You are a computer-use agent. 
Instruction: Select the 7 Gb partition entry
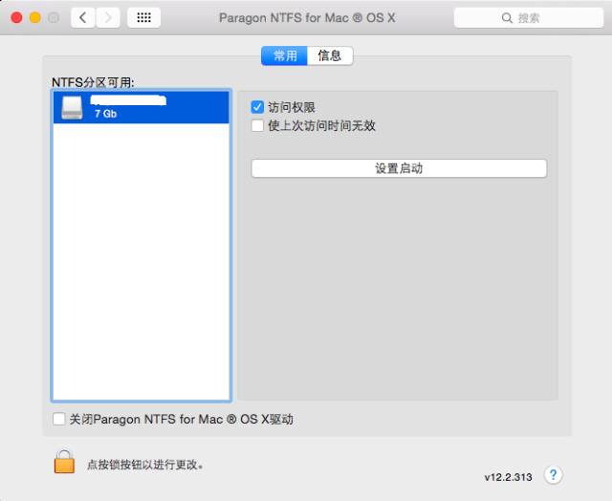point(143,107)
